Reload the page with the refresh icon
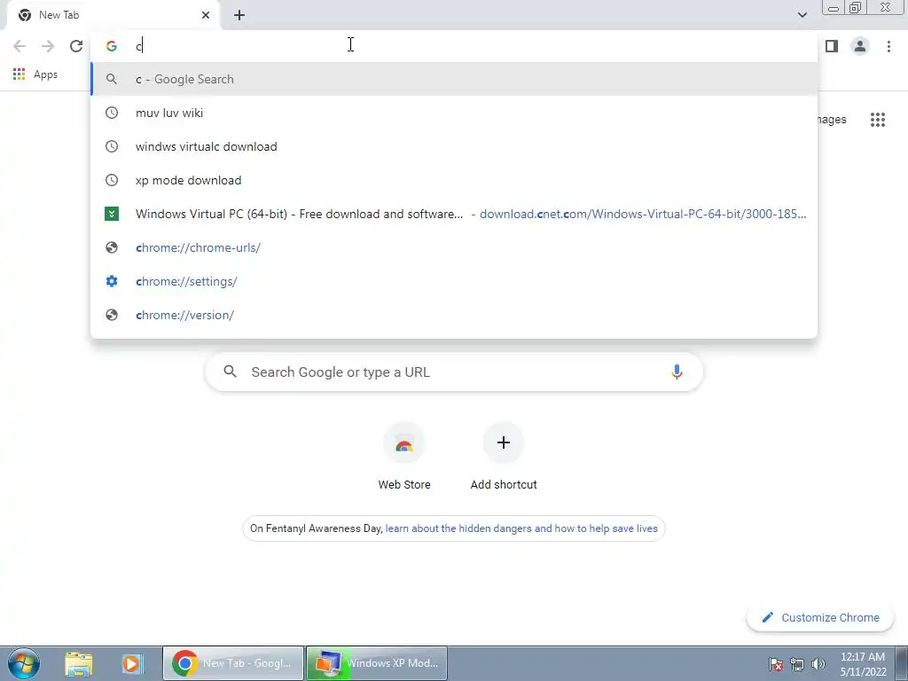Image resolution: width=908 pixels, height=681 pixels. click(x=76, y=46)
